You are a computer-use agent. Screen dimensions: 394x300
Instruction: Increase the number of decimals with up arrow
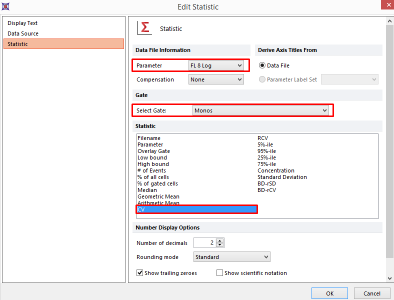(x=220, y=240)
